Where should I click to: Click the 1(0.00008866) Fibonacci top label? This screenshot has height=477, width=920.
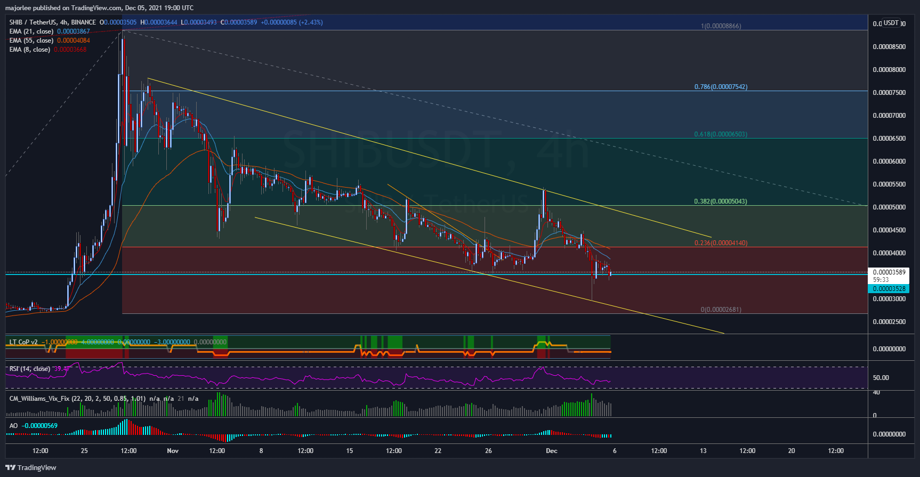(721, 26)
